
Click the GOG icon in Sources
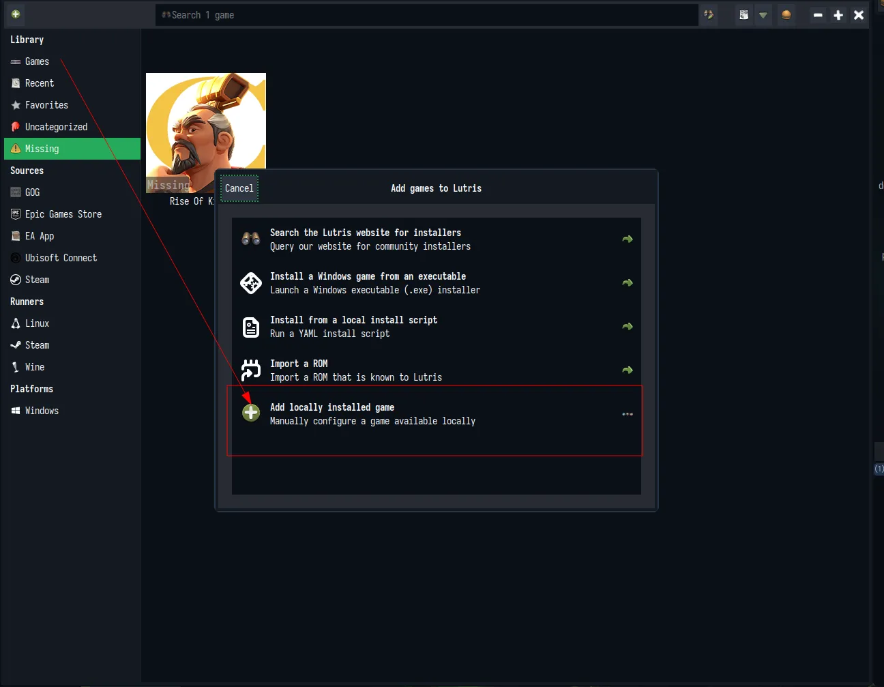pyautogui.click(x=16, y=192)
